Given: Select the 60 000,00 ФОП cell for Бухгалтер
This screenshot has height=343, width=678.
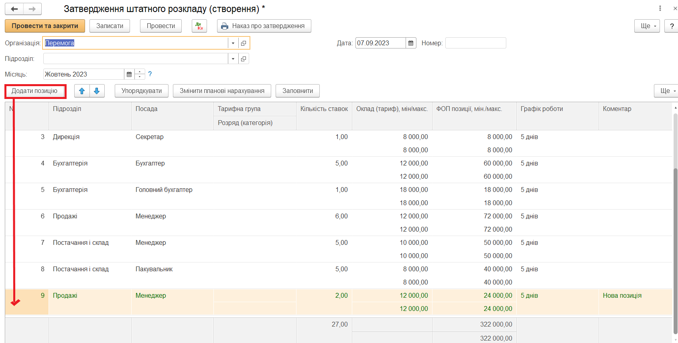Looking at the screenshot, I should [x=474, y=163].
